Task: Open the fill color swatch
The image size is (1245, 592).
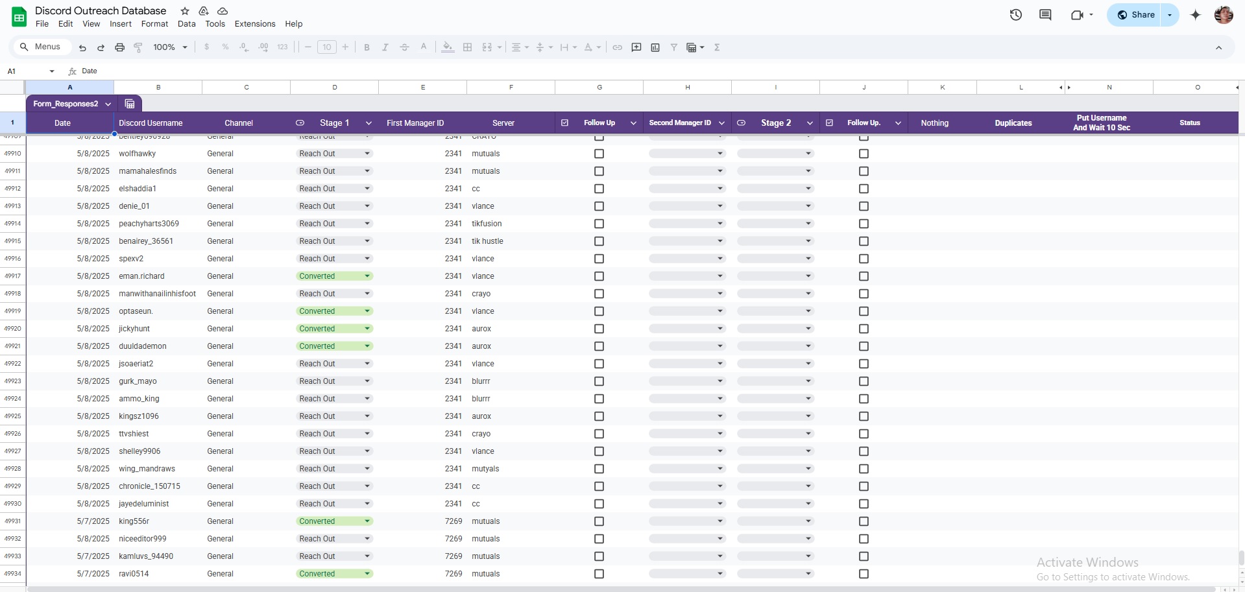Action: coord(448,47)
